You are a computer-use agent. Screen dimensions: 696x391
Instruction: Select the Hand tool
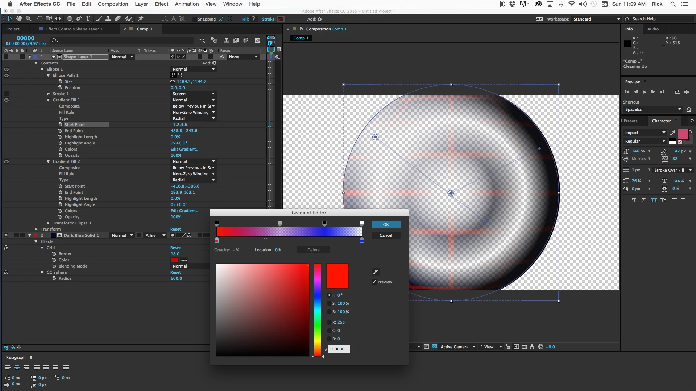click(19, 19)
